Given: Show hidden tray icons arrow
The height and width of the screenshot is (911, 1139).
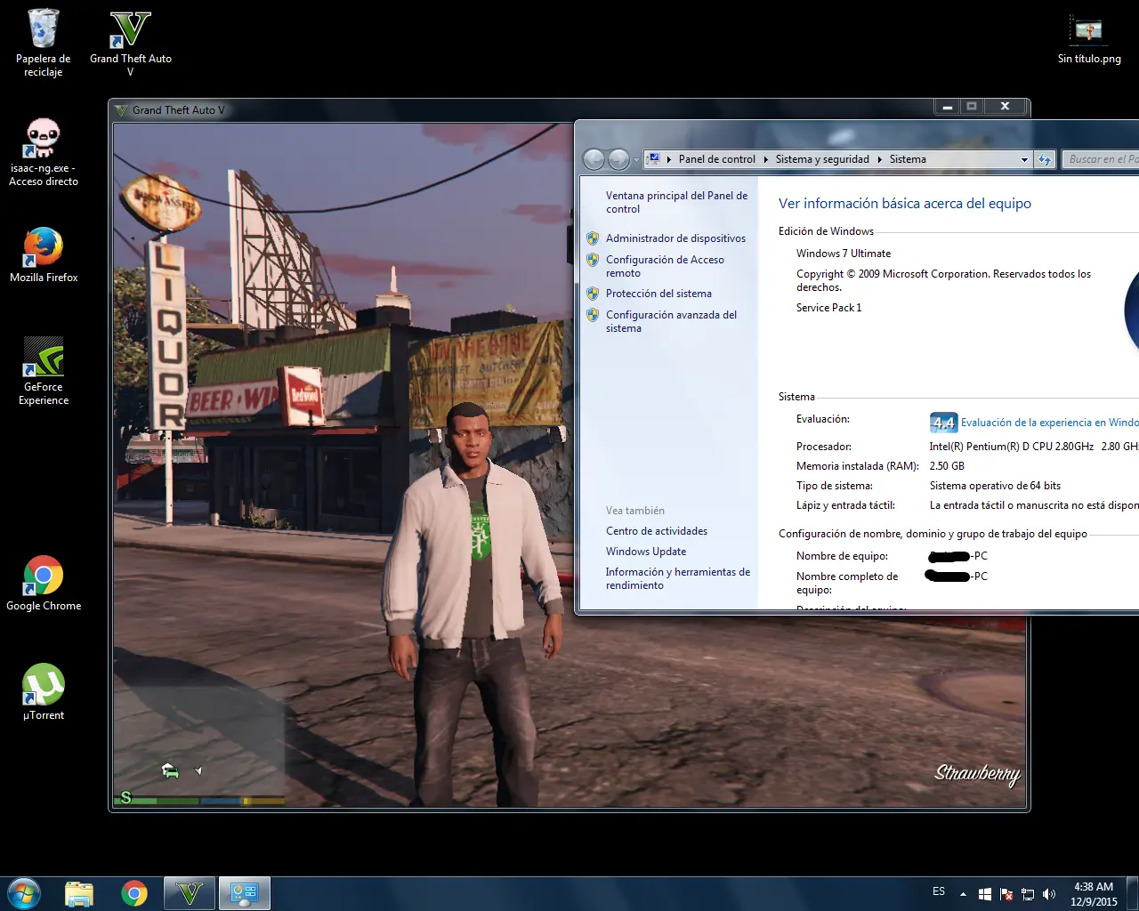Looking at the screenshot, I should point(963,894).
